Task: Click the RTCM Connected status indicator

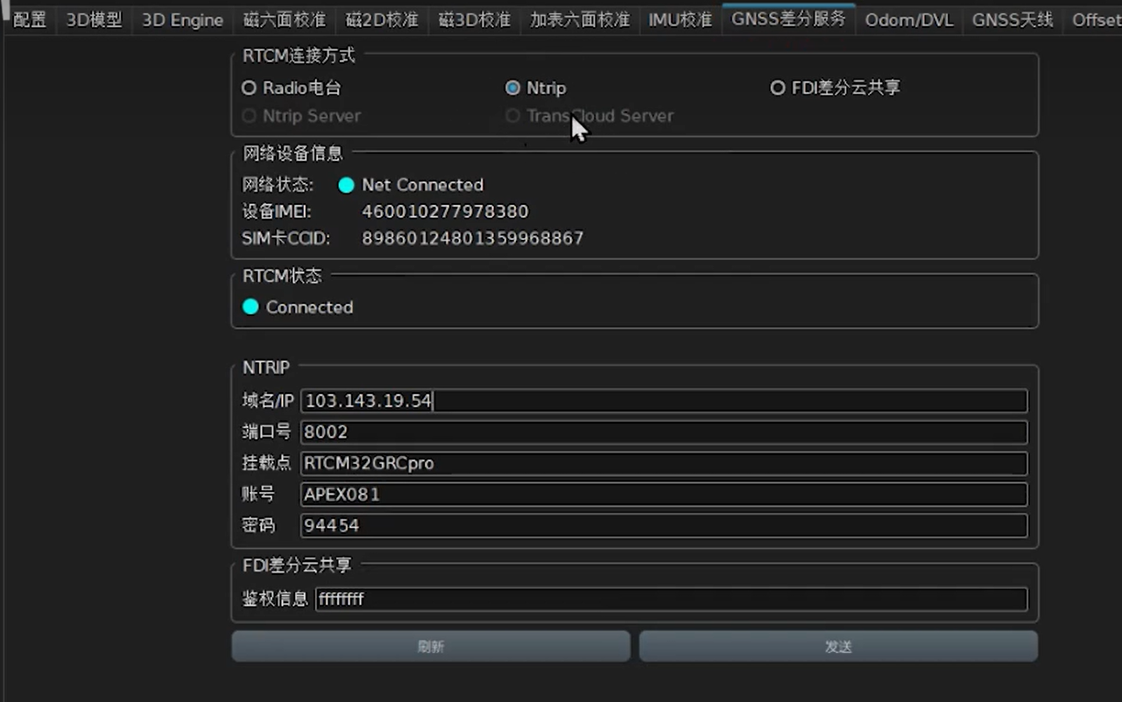Action: (x=251, y=307)
